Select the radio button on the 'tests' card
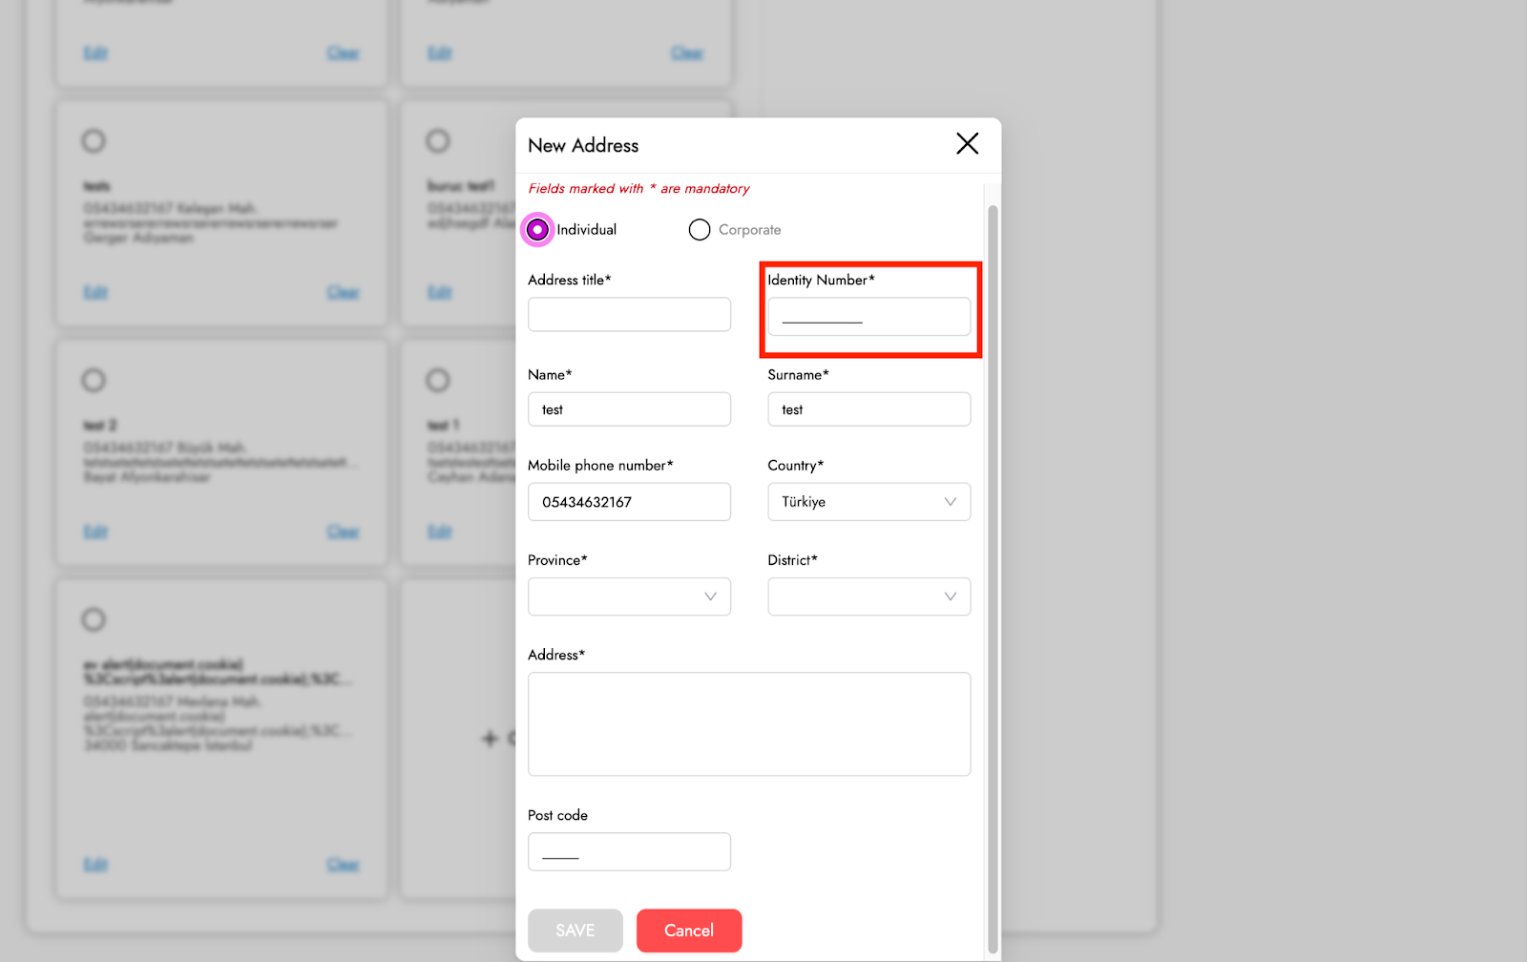 coord(94,141)
